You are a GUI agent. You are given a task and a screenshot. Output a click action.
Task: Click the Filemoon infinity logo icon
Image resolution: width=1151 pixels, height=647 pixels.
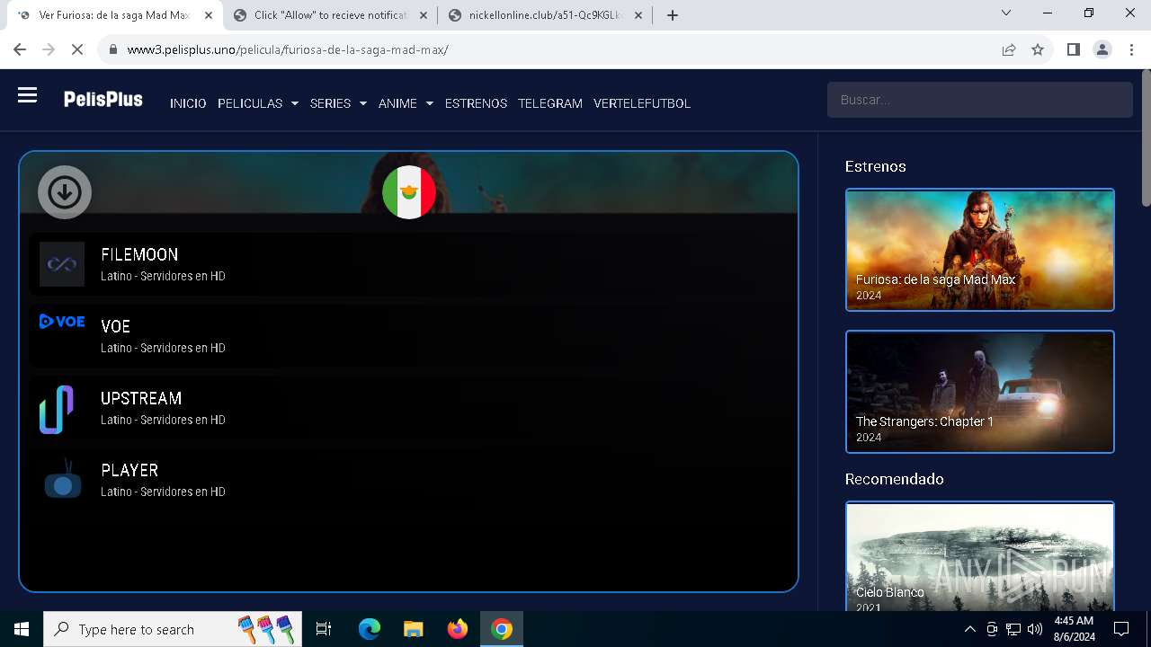pyautogui.click(x=62, y=264)
